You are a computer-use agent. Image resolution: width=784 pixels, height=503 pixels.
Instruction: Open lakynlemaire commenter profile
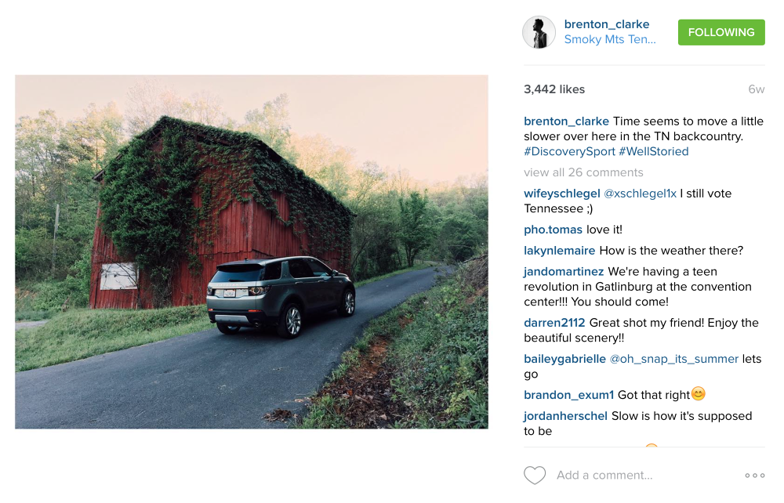click(560, 251)
